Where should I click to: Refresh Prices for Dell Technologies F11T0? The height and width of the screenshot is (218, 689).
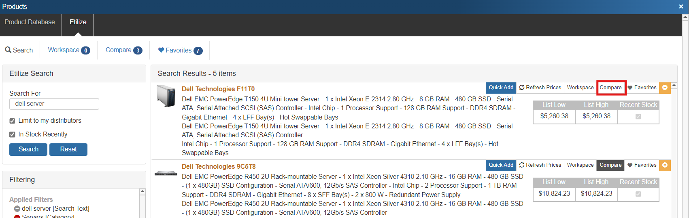(x=540, y=88)
